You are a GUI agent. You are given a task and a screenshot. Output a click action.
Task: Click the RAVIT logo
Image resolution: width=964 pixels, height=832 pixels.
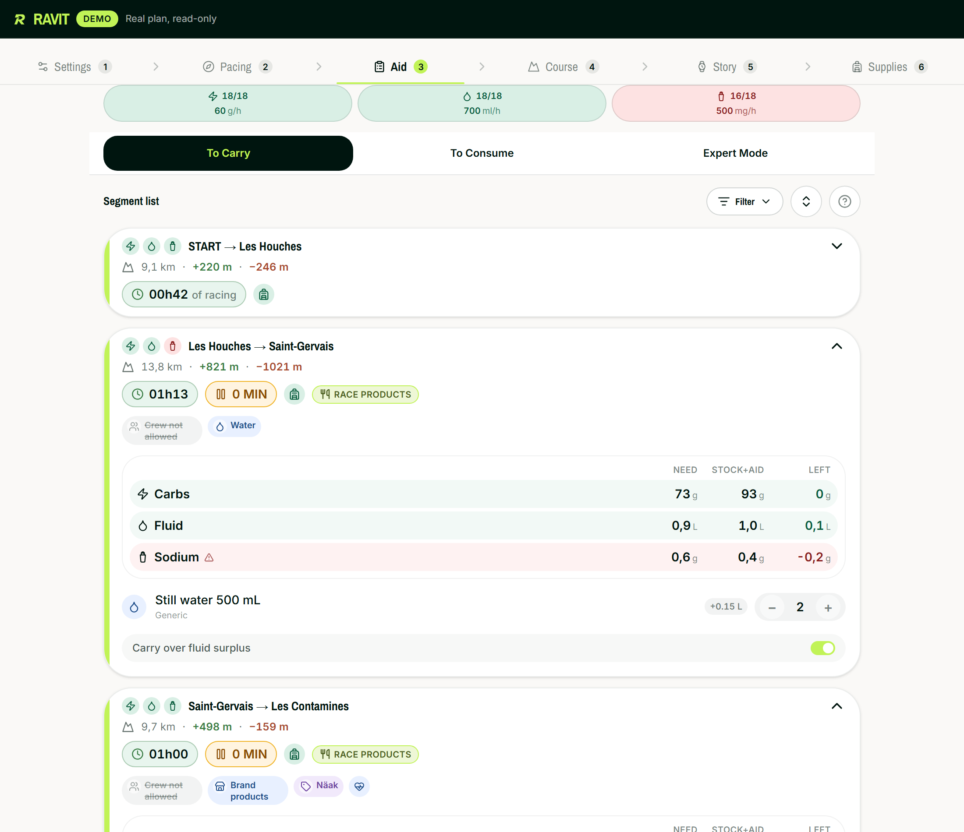(x=41, y=19)
